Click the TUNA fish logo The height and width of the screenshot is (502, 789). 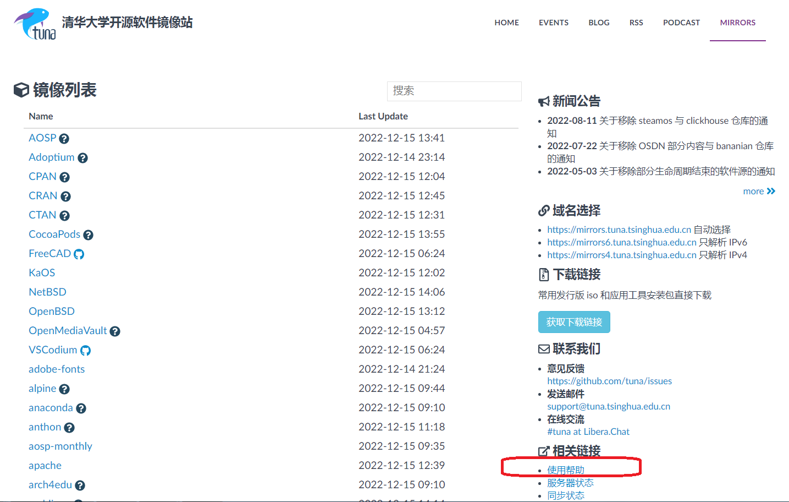35,24
